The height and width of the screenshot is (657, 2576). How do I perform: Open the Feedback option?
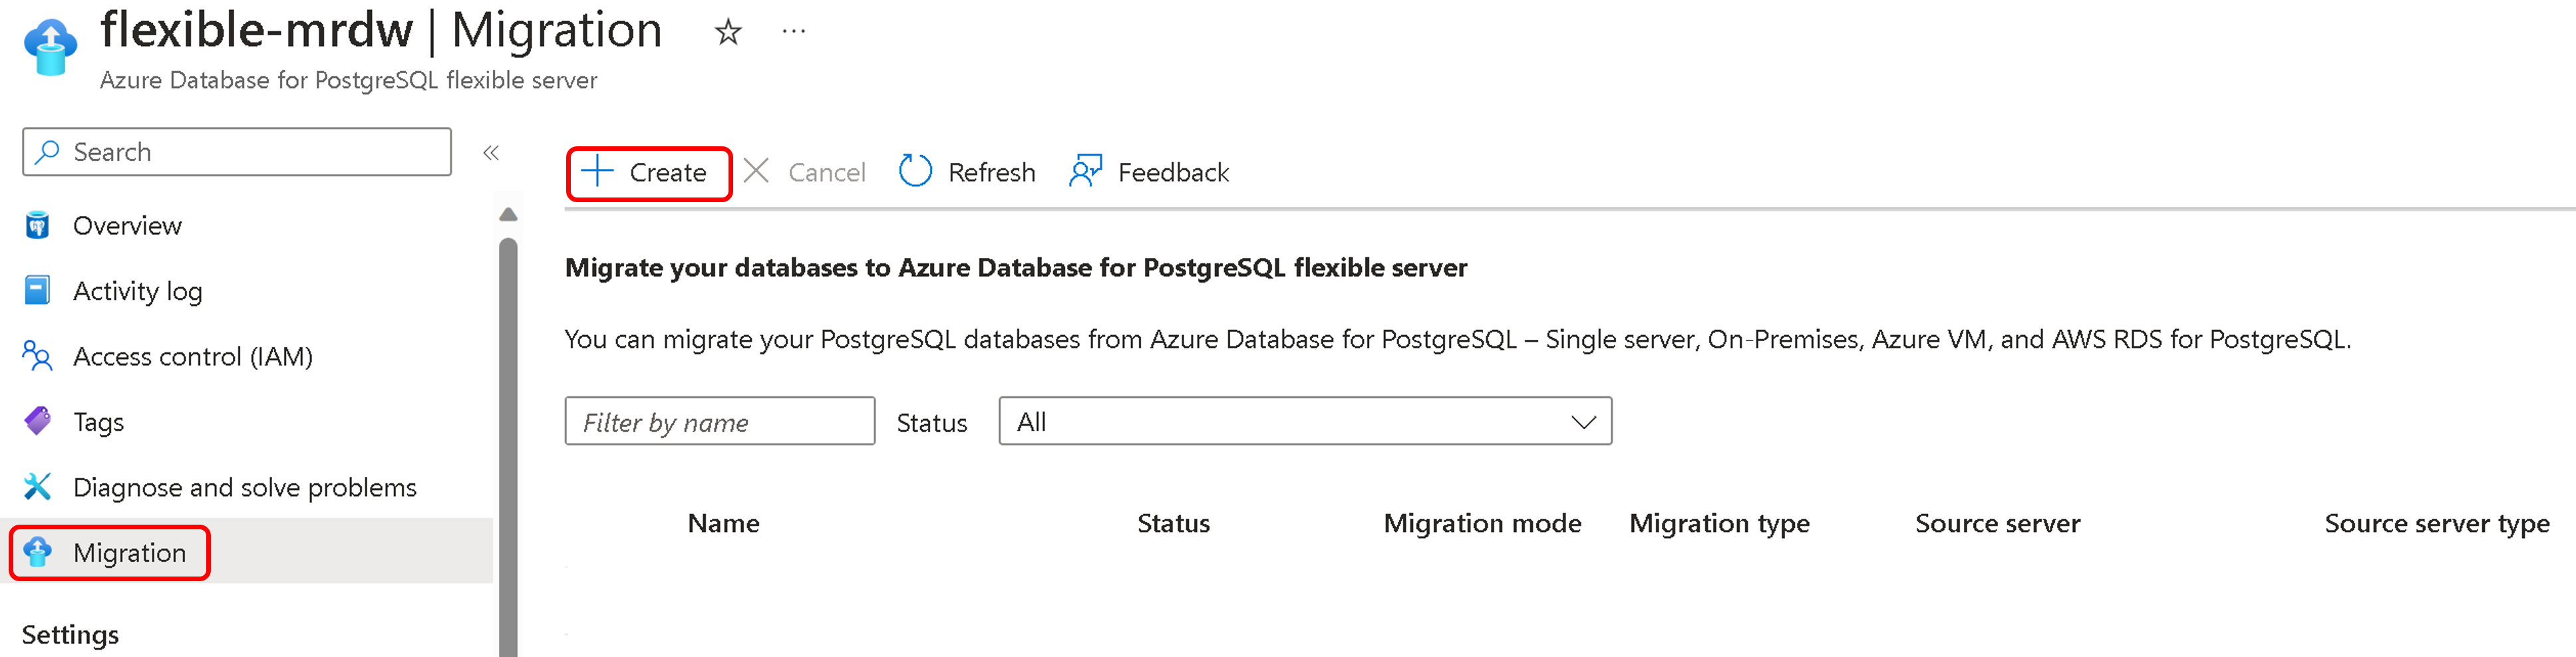coord(1150,173)
